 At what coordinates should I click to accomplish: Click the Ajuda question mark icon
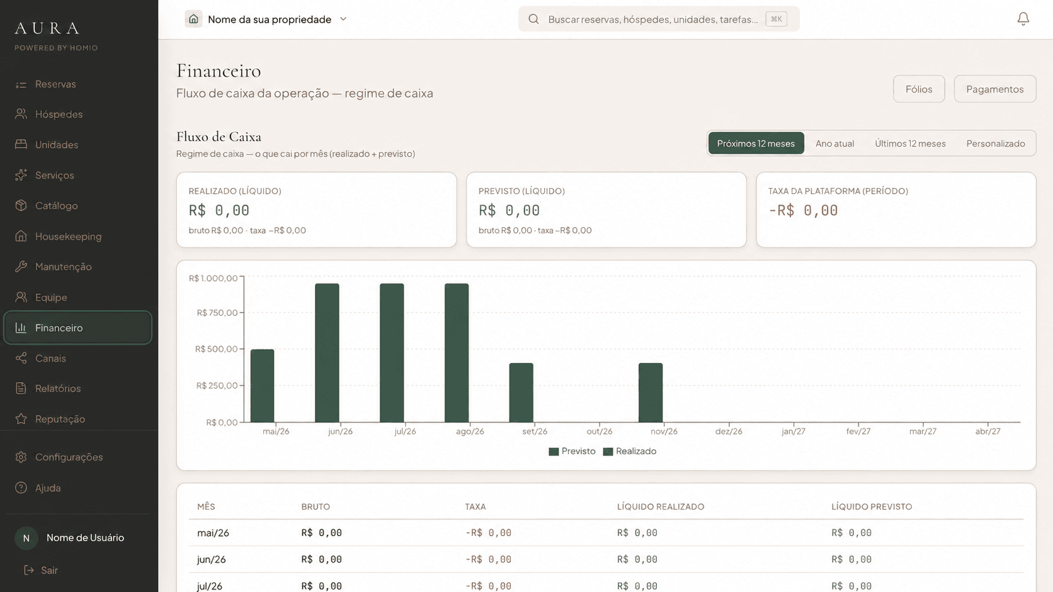tap(21, 488)
